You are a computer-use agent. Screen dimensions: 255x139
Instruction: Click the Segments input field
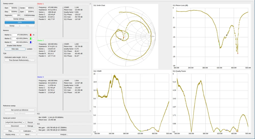(17, 16)
